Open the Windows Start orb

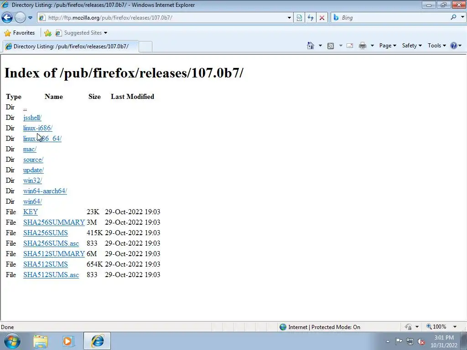(x=12, y=341)
